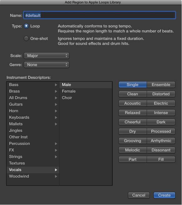The height and width of the screenshot is (205, 182).
Task: Select Vocals in instrument list
Action: (x=33, y=170)
